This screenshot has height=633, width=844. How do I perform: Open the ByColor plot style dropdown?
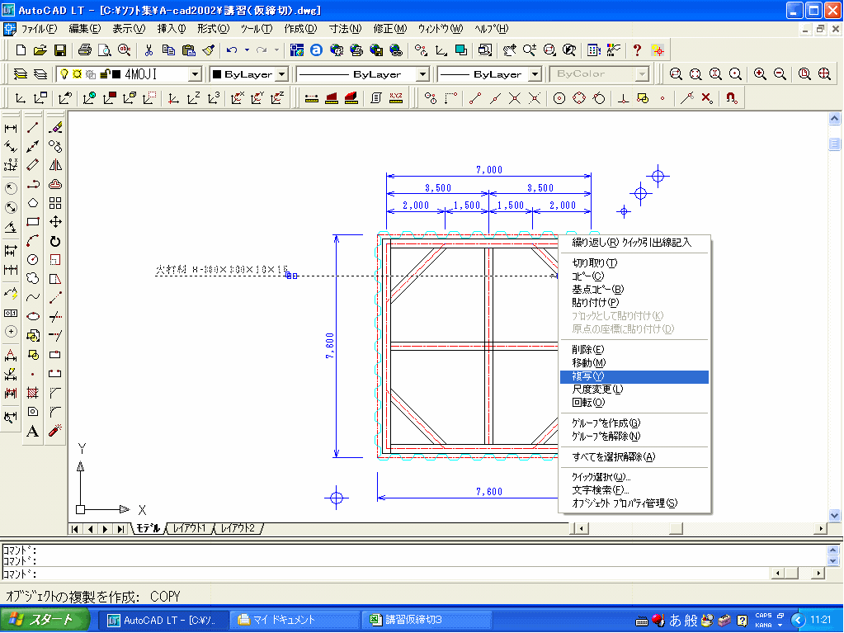(x=642, y=74)
